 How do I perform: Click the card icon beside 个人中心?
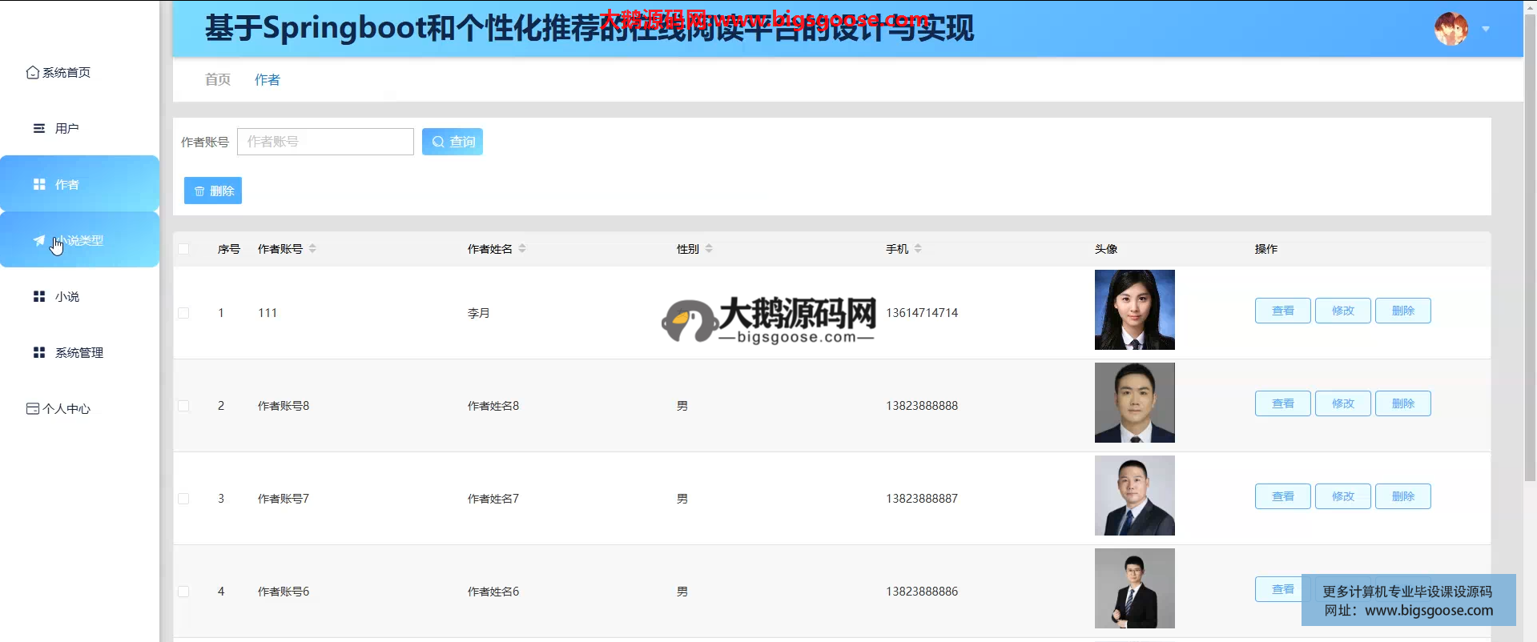[32, 409]
